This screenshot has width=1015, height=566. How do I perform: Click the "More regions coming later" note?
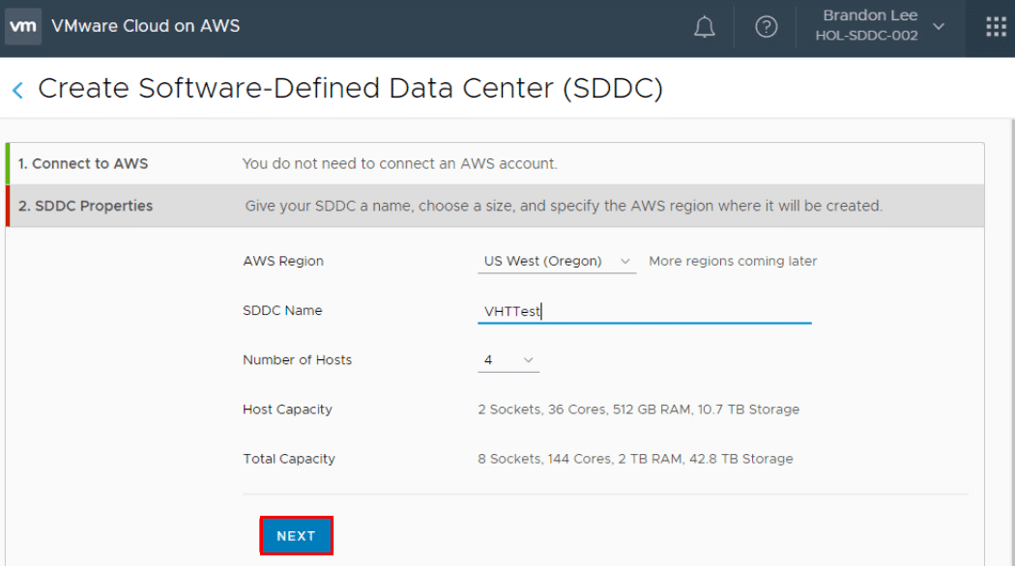[x=733, y=261]
